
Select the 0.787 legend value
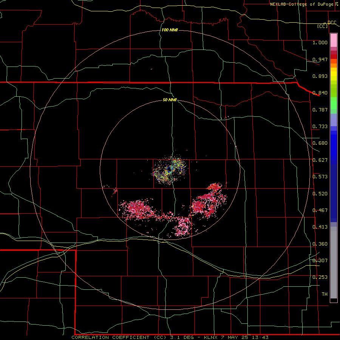coord(320,110)
